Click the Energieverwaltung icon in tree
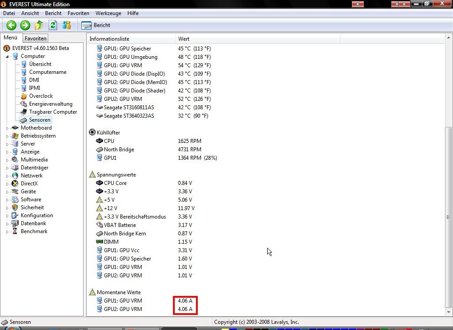 click(24, 104)
